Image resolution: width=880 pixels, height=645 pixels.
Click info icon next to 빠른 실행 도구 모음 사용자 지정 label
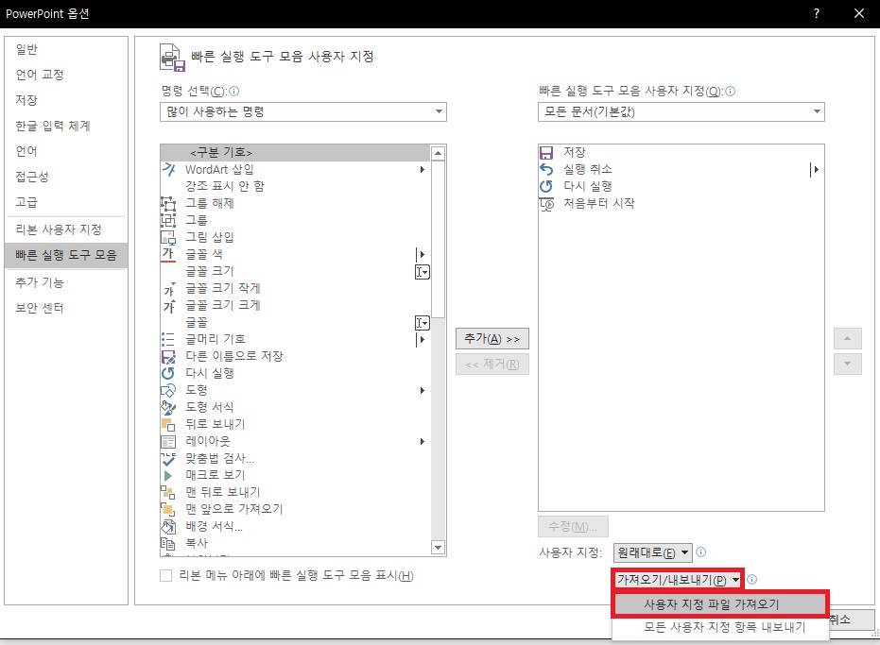[730, 91]
